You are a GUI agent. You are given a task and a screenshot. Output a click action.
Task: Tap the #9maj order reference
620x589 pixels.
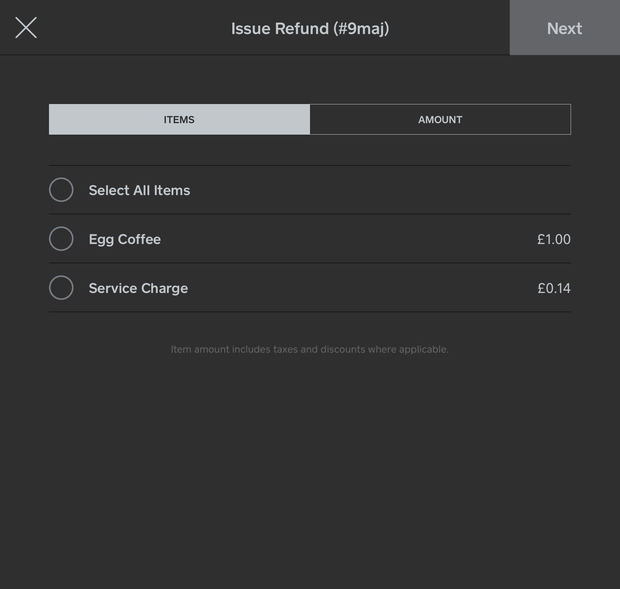(x=361, y=29)
